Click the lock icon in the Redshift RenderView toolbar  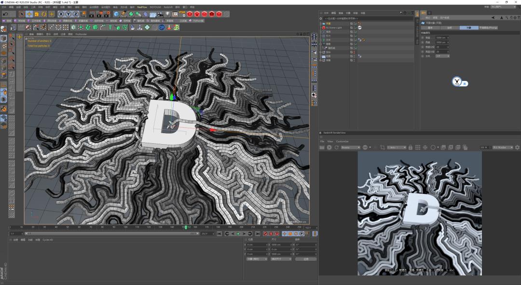click(411, 148)
